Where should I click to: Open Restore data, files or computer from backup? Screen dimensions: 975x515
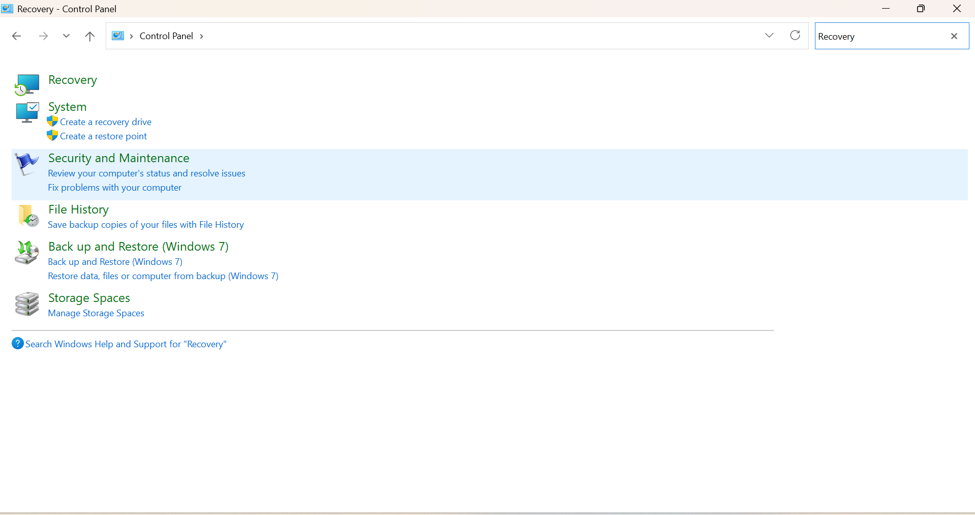[x=163, y=276]
